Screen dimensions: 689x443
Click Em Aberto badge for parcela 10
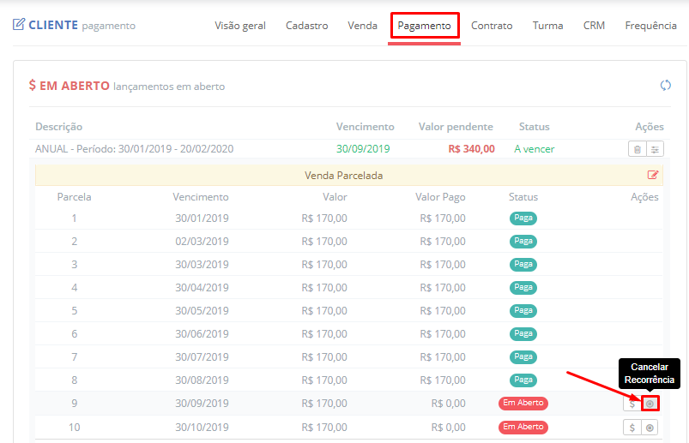pyautogui.click(x=523, y=428)
